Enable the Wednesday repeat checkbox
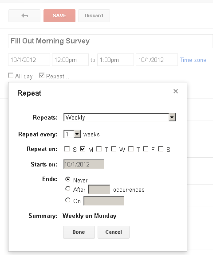The image size is (213, 255). click(114, 149)
